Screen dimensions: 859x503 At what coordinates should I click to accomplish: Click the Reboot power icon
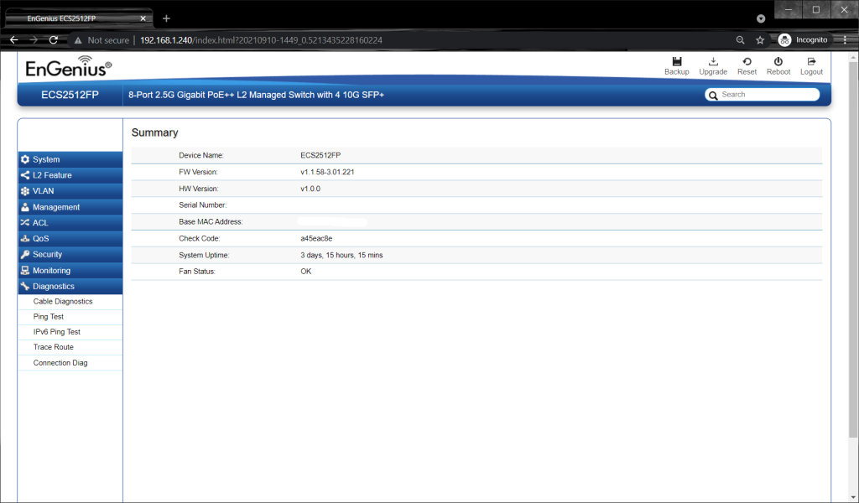tap(778, 61)
